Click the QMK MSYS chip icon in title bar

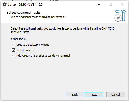(5, 5)
